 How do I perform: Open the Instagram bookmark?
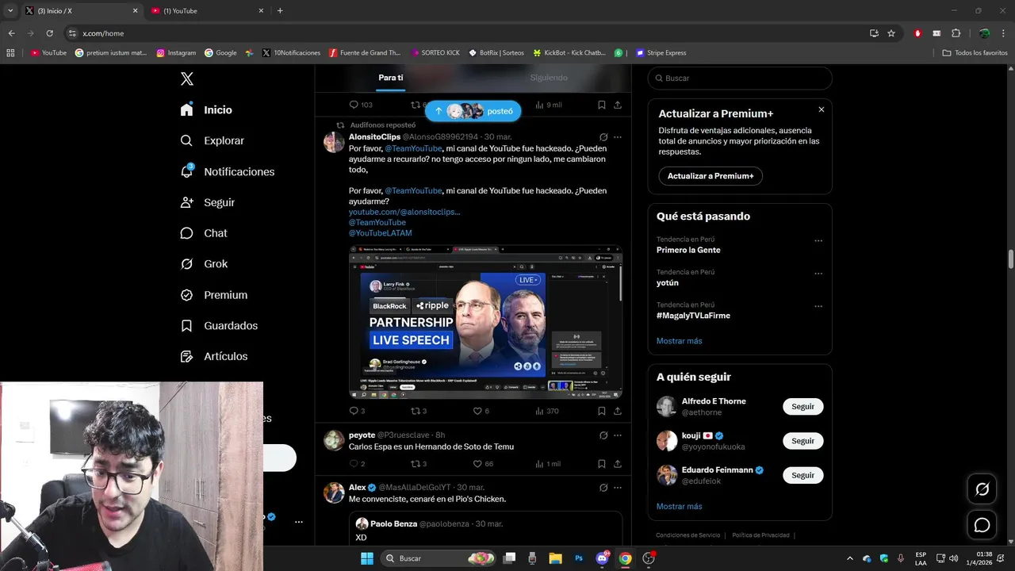coord(176,53)
